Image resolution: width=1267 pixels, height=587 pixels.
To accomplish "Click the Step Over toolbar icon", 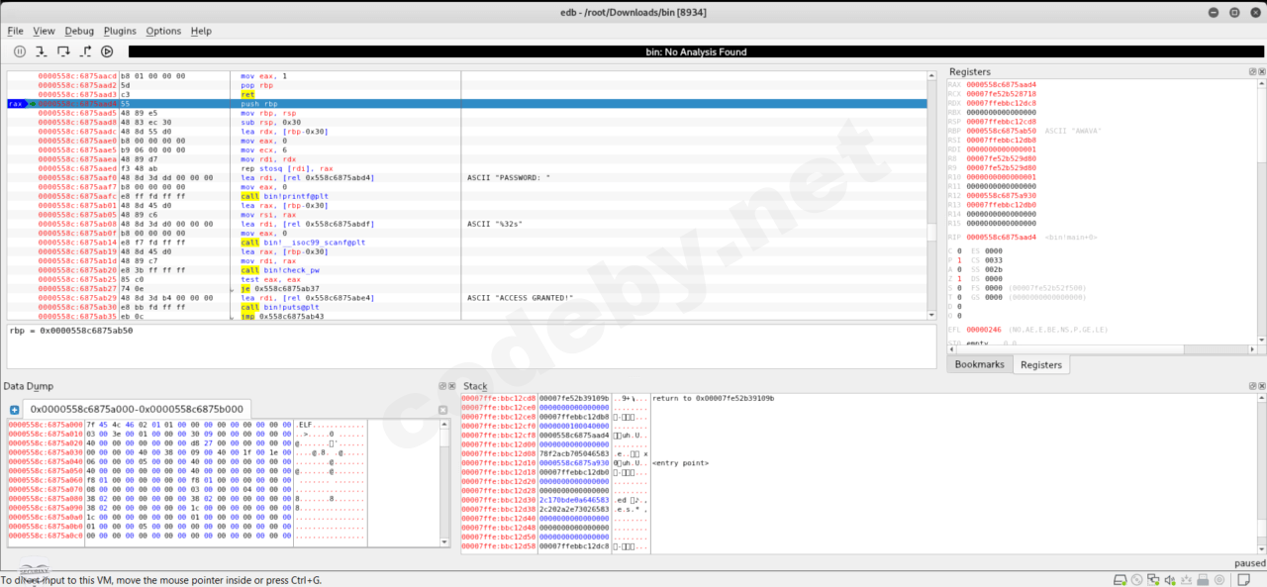I will [x=63, y=51].
